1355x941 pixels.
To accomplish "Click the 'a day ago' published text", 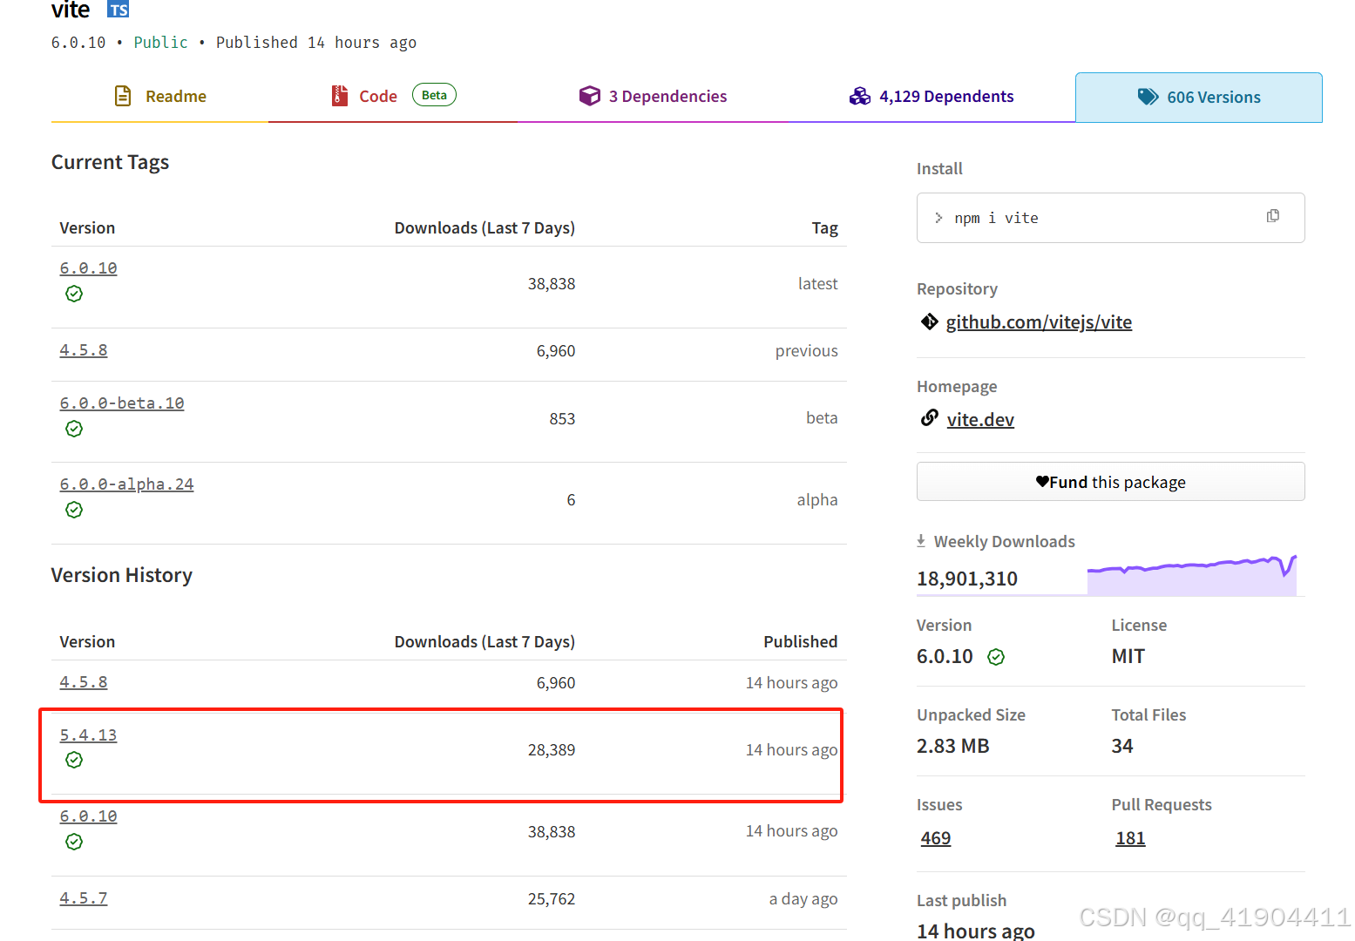I will coord(803,899).
